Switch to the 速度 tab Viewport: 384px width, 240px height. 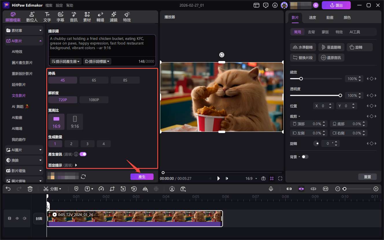[x=312, y=18]
